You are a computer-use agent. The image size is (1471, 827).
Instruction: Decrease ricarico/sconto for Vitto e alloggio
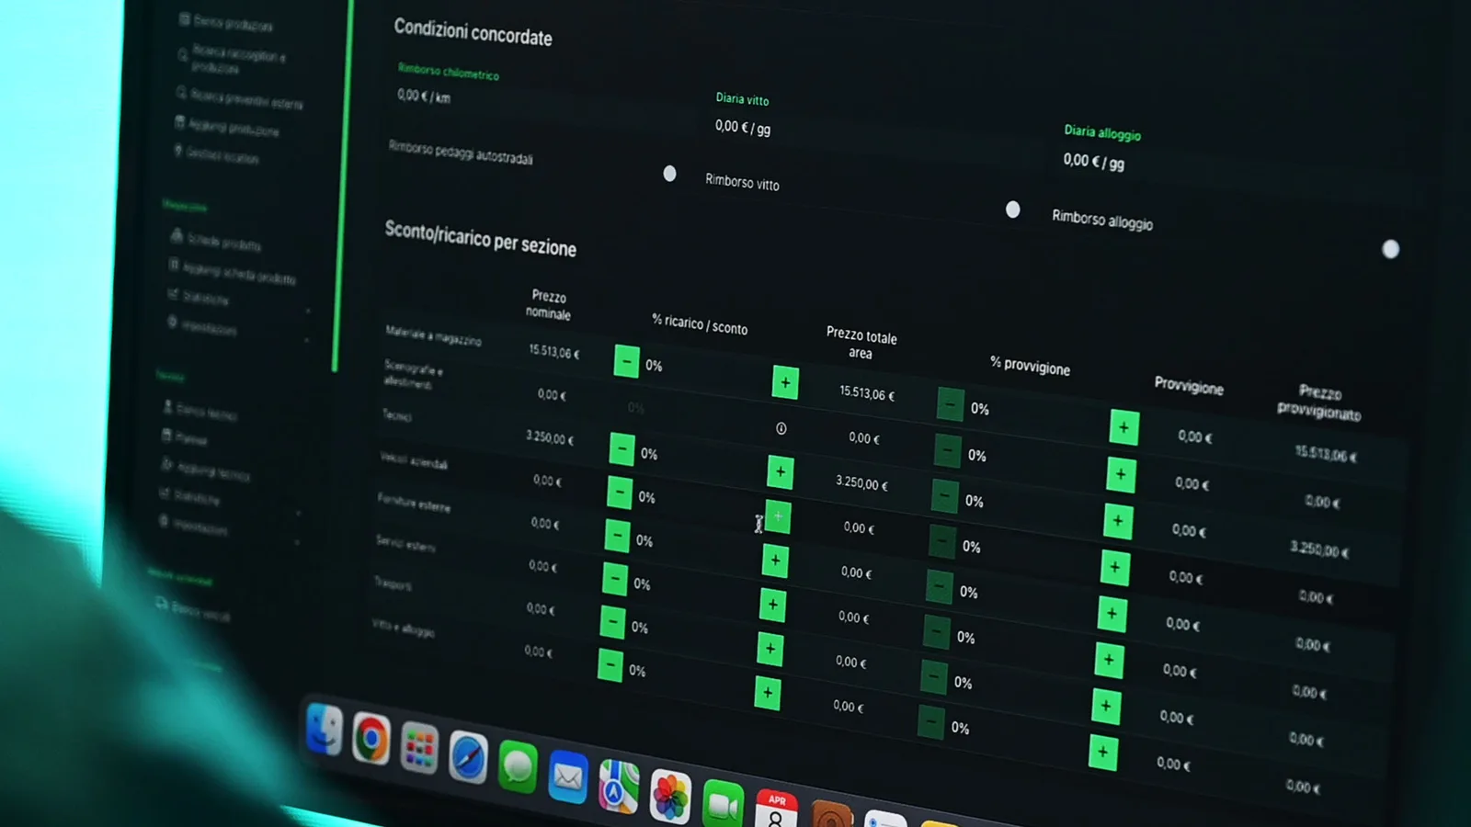(x=610, y=665)
